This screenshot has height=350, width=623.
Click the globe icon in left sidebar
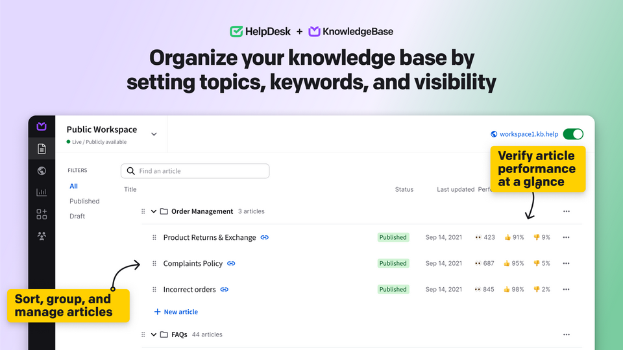pyautogui.click(x=42, y=171)
